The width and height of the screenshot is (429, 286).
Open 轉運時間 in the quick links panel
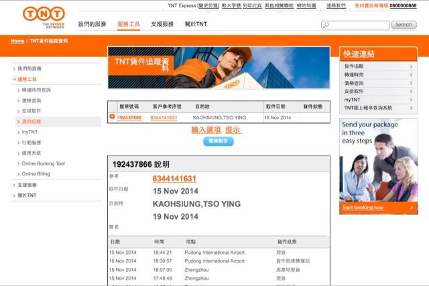tap(354, 74)
